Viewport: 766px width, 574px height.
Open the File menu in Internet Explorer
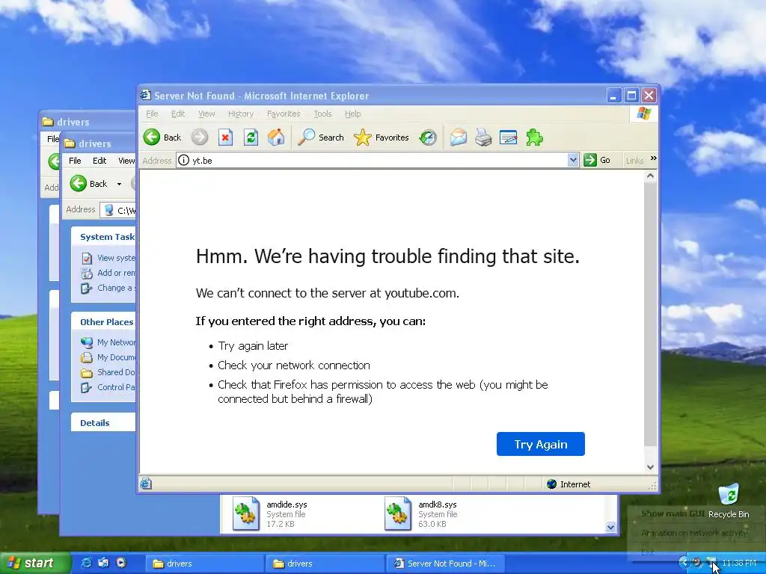tap(152, 114)
